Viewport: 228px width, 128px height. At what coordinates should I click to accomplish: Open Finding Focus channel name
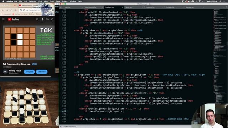click(x=15, y=71)
